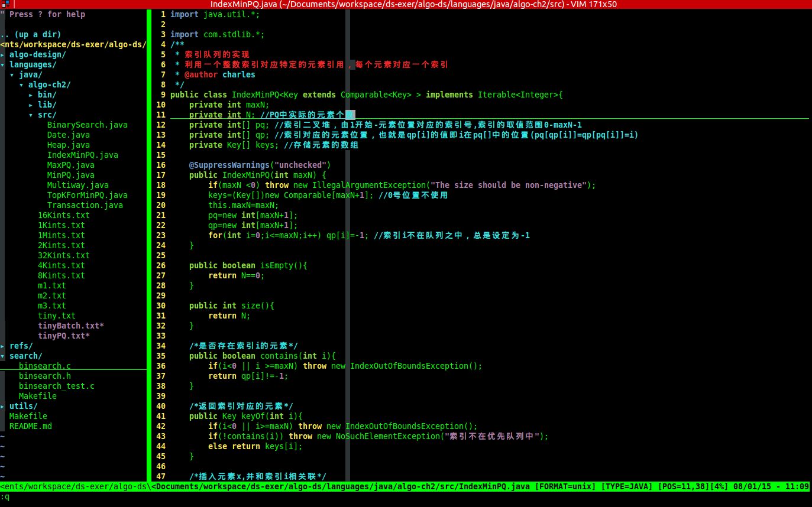
Task: Click the [FORMAT=unix] status bar entry
Action: click(x=565, y=487)
